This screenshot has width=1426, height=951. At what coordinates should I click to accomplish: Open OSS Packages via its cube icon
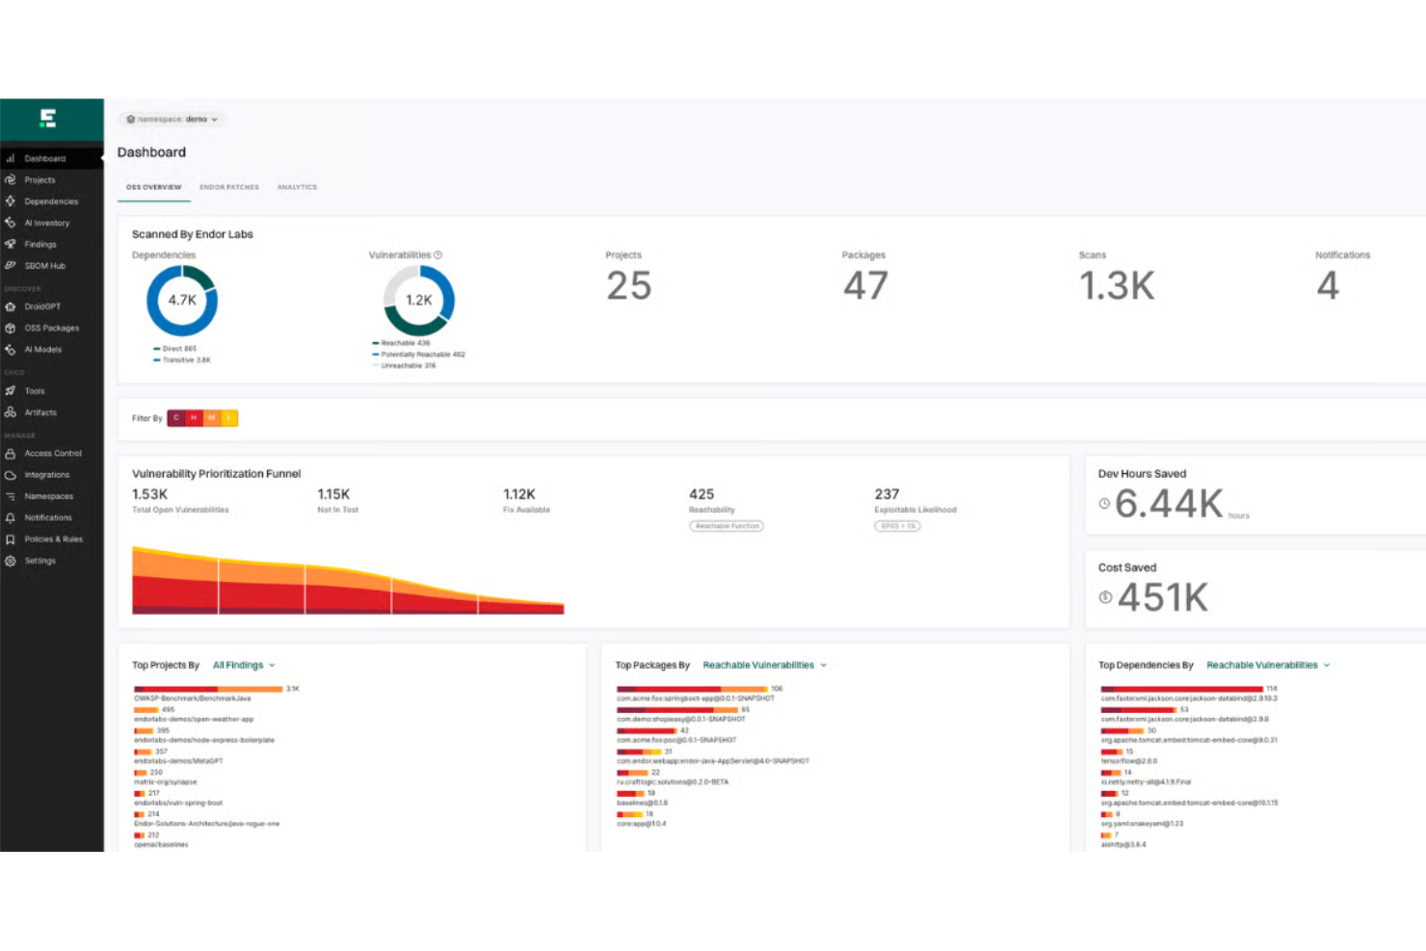11,328
